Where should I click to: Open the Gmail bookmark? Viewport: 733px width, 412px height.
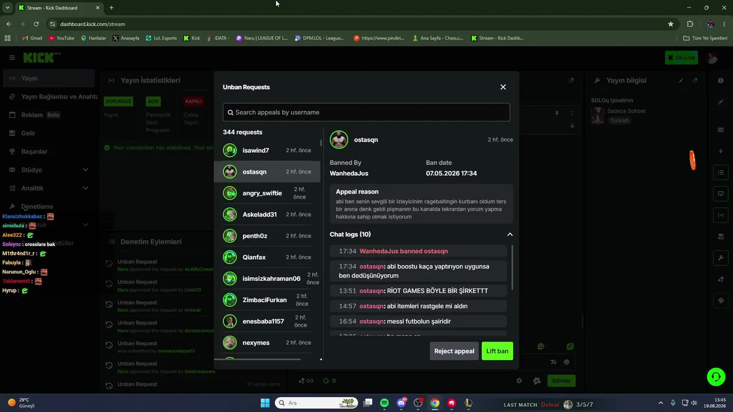coord(32,38)
